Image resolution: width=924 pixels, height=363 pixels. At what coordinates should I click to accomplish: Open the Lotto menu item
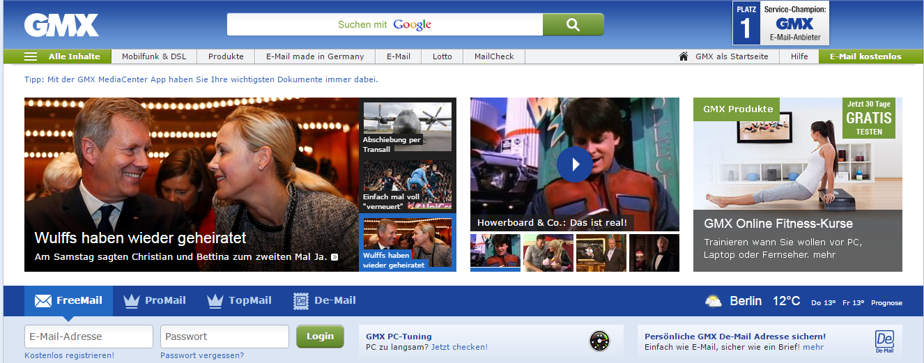click(442, 56)
